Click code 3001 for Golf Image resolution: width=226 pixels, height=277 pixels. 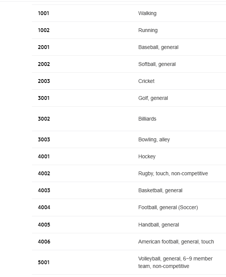[x=44, y=98]
